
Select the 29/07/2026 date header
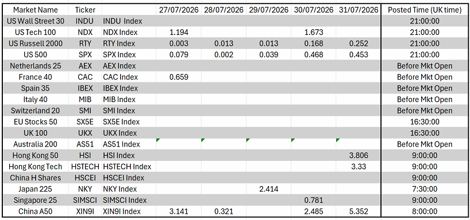268,10
